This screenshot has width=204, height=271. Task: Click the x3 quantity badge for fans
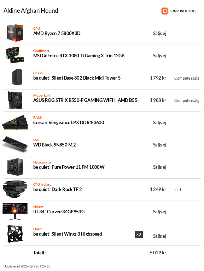click(139, 234)
